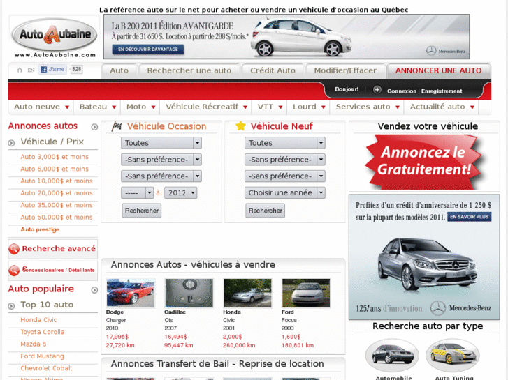Select the Automobile type car icon
The width and height of the screenshot is (508, 380).
(x=392, y=355)
